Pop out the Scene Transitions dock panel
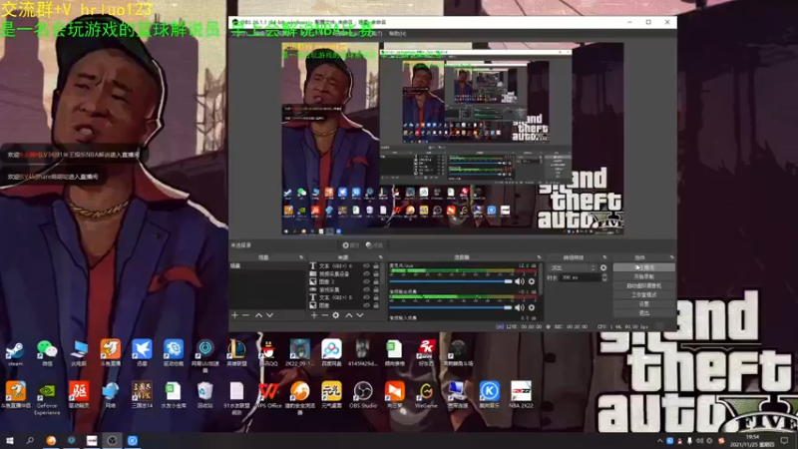Viewport: 798px width, 449px height. pos(604,257)
